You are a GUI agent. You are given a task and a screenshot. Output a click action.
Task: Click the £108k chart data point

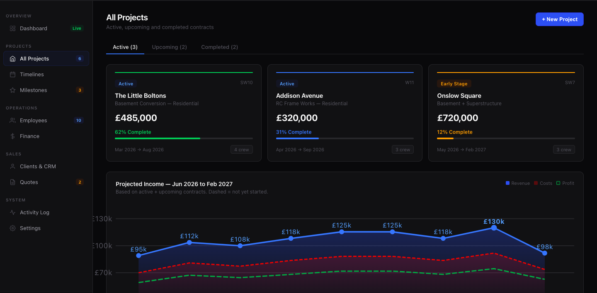pos(240,246)
